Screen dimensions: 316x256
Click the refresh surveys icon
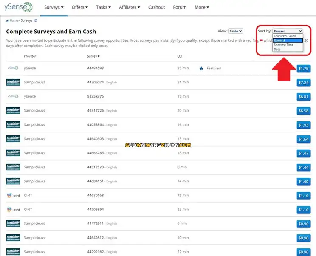36,20
